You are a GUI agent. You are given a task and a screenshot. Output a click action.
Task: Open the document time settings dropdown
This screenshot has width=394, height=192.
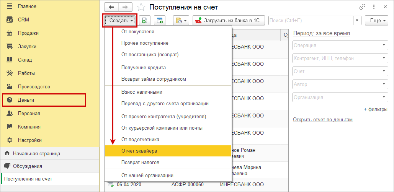coord(181,21)
